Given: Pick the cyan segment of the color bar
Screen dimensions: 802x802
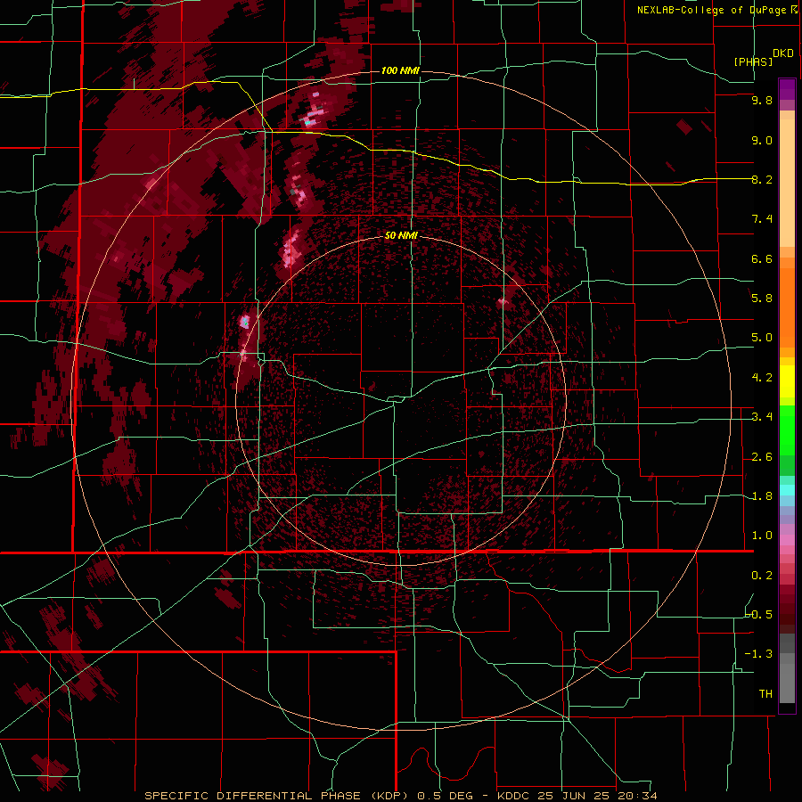Looking at the screenshot, I should [787, 490].
